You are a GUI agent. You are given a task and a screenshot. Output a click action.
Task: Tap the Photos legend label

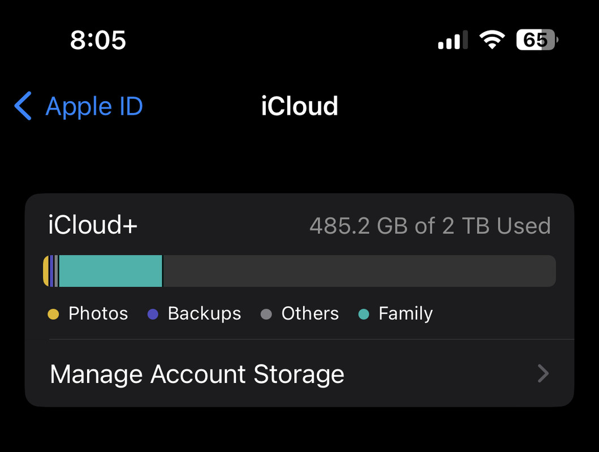coord(98,314)
